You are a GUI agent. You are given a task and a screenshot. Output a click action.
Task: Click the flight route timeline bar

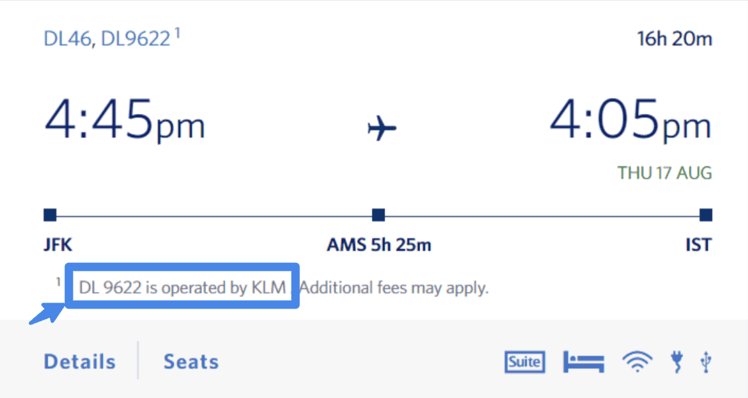(x=212, y=214)
